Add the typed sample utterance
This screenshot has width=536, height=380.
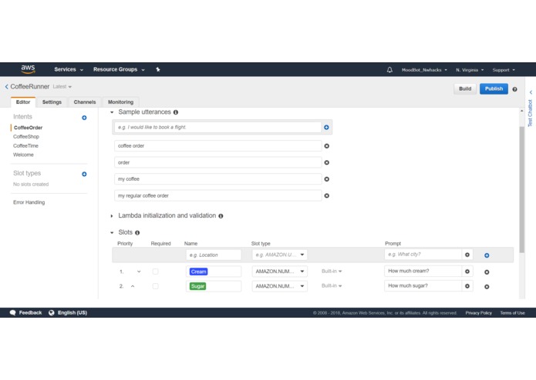326,127
